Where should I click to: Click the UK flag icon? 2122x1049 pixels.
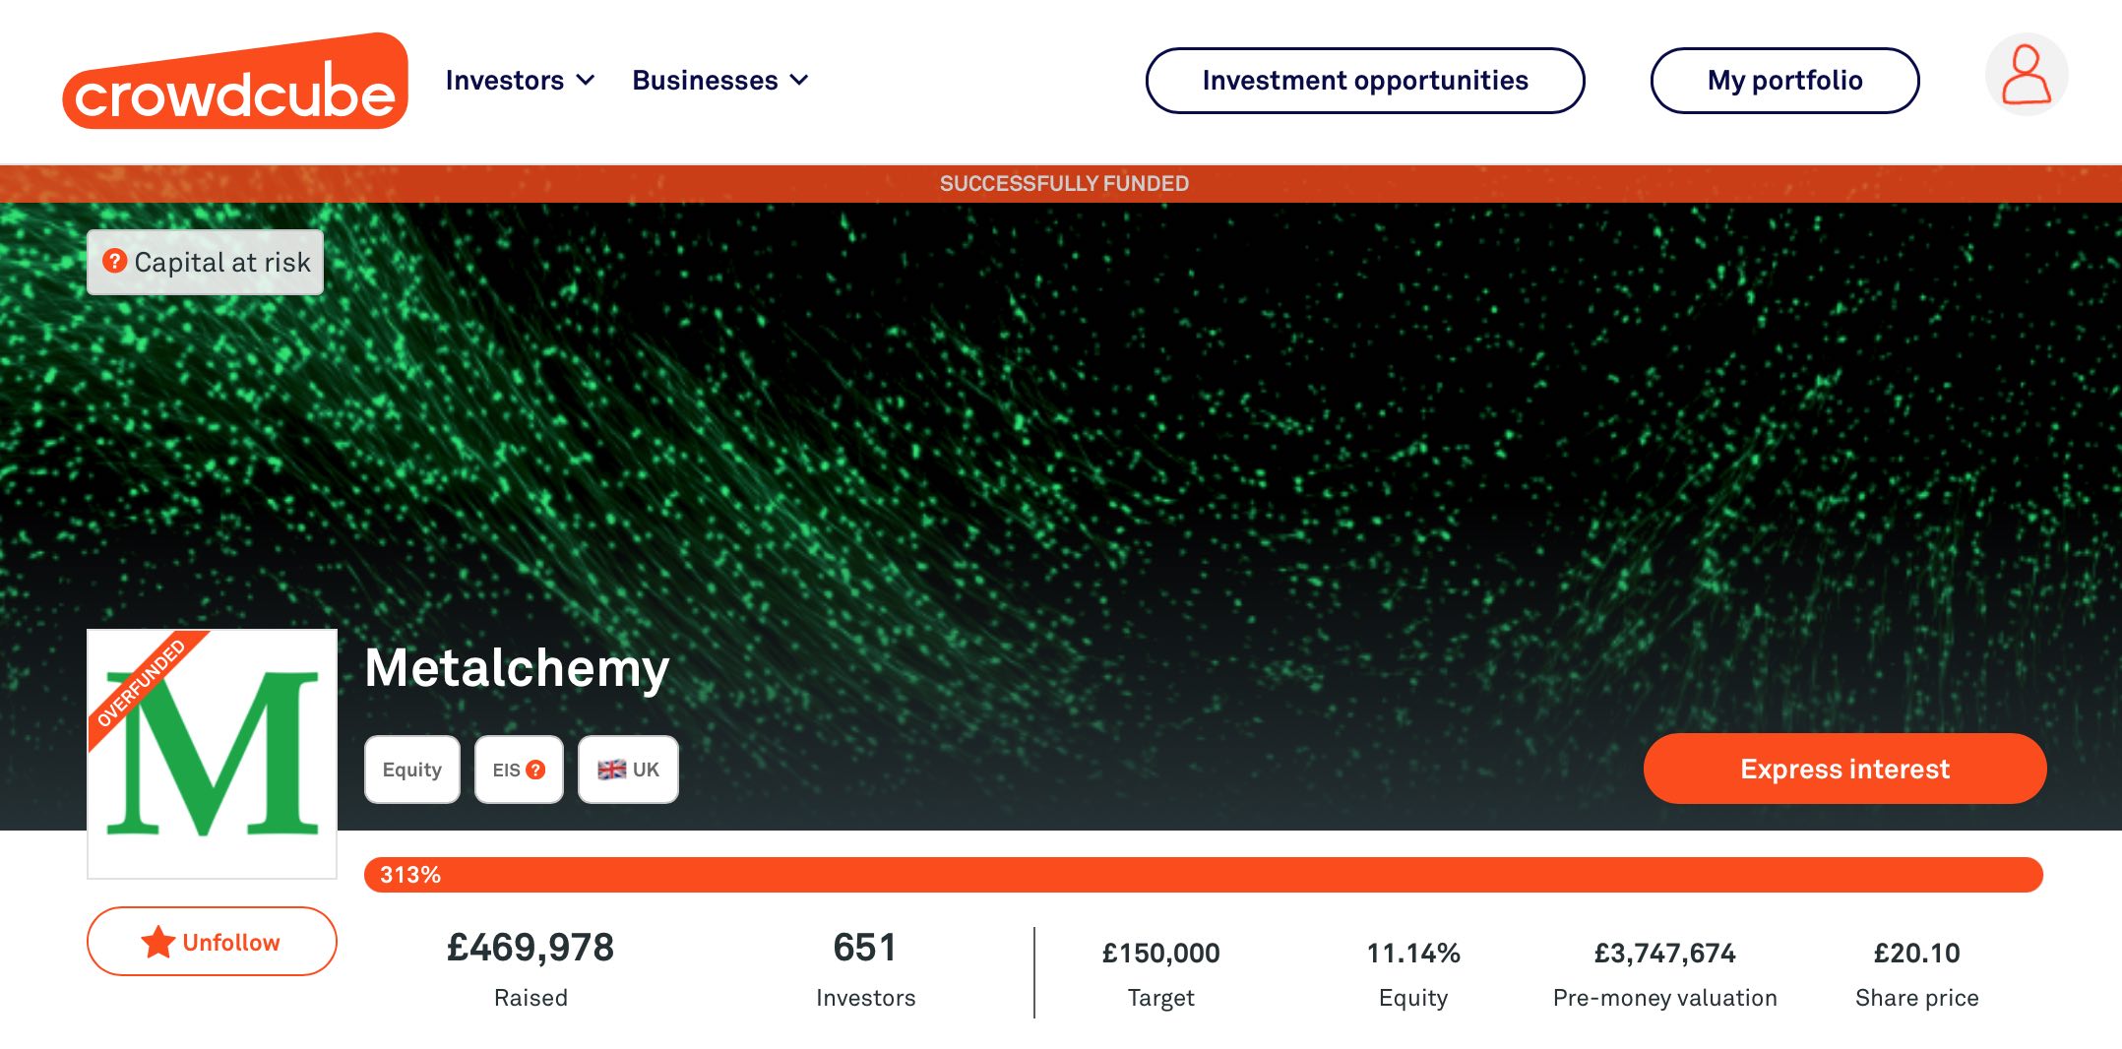pos(611,770)
